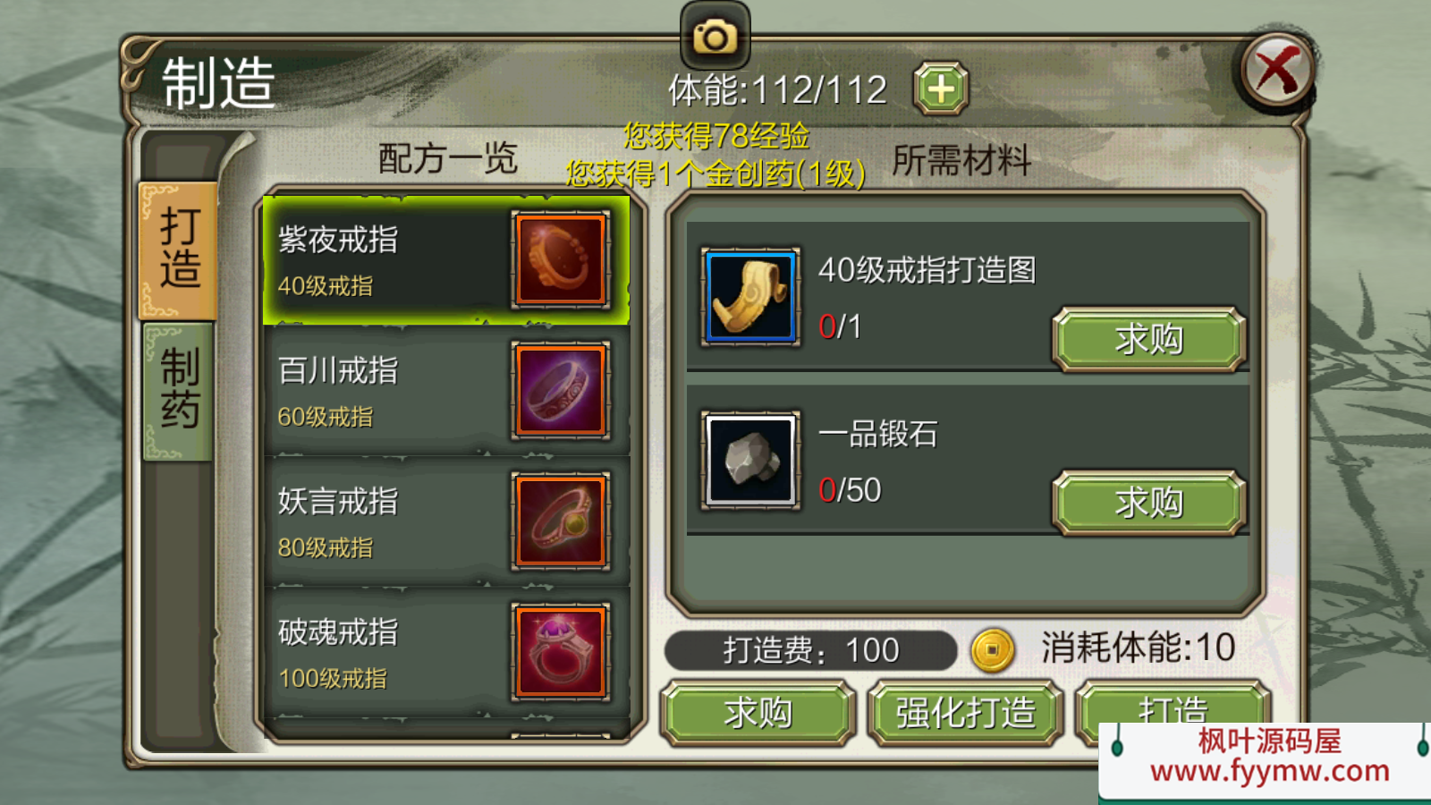The image size is (1431, 805).
Task: Tap the camera screenshot icon
Action: (x=715, y=37)
